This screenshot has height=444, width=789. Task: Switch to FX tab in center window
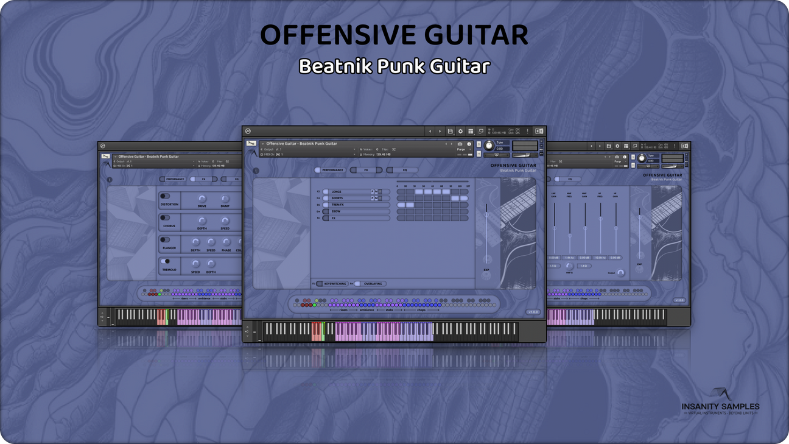pyautogui.click(x=366, y=170)
